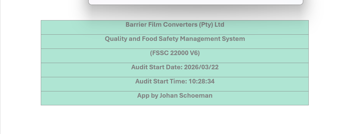Click the name Johan Schoeman

coord(186,96)
